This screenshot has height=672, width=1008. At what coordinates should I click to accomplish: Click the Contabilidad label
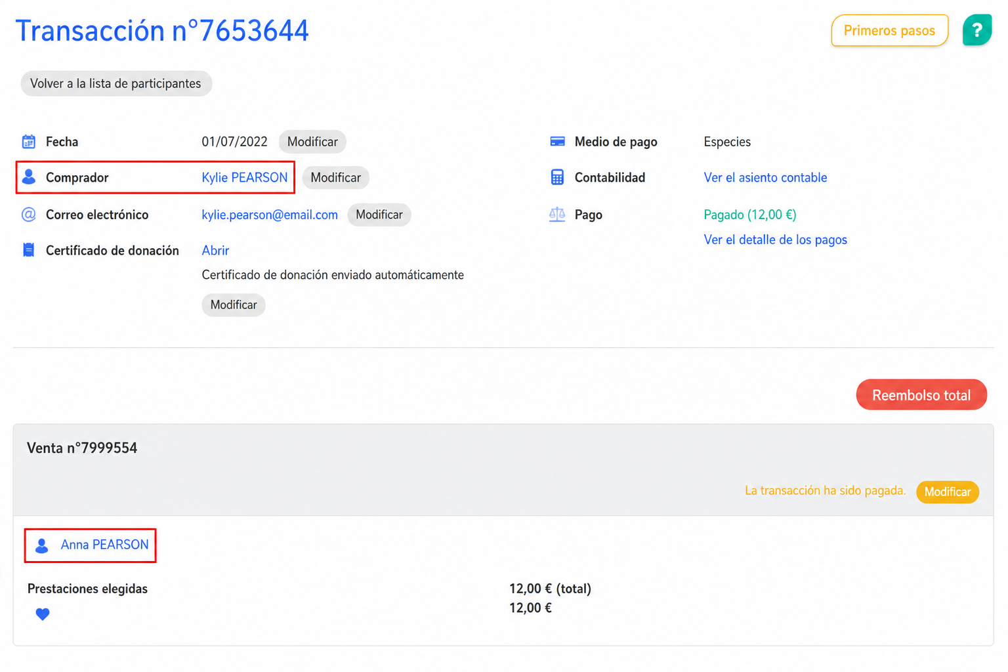(610, 178)
